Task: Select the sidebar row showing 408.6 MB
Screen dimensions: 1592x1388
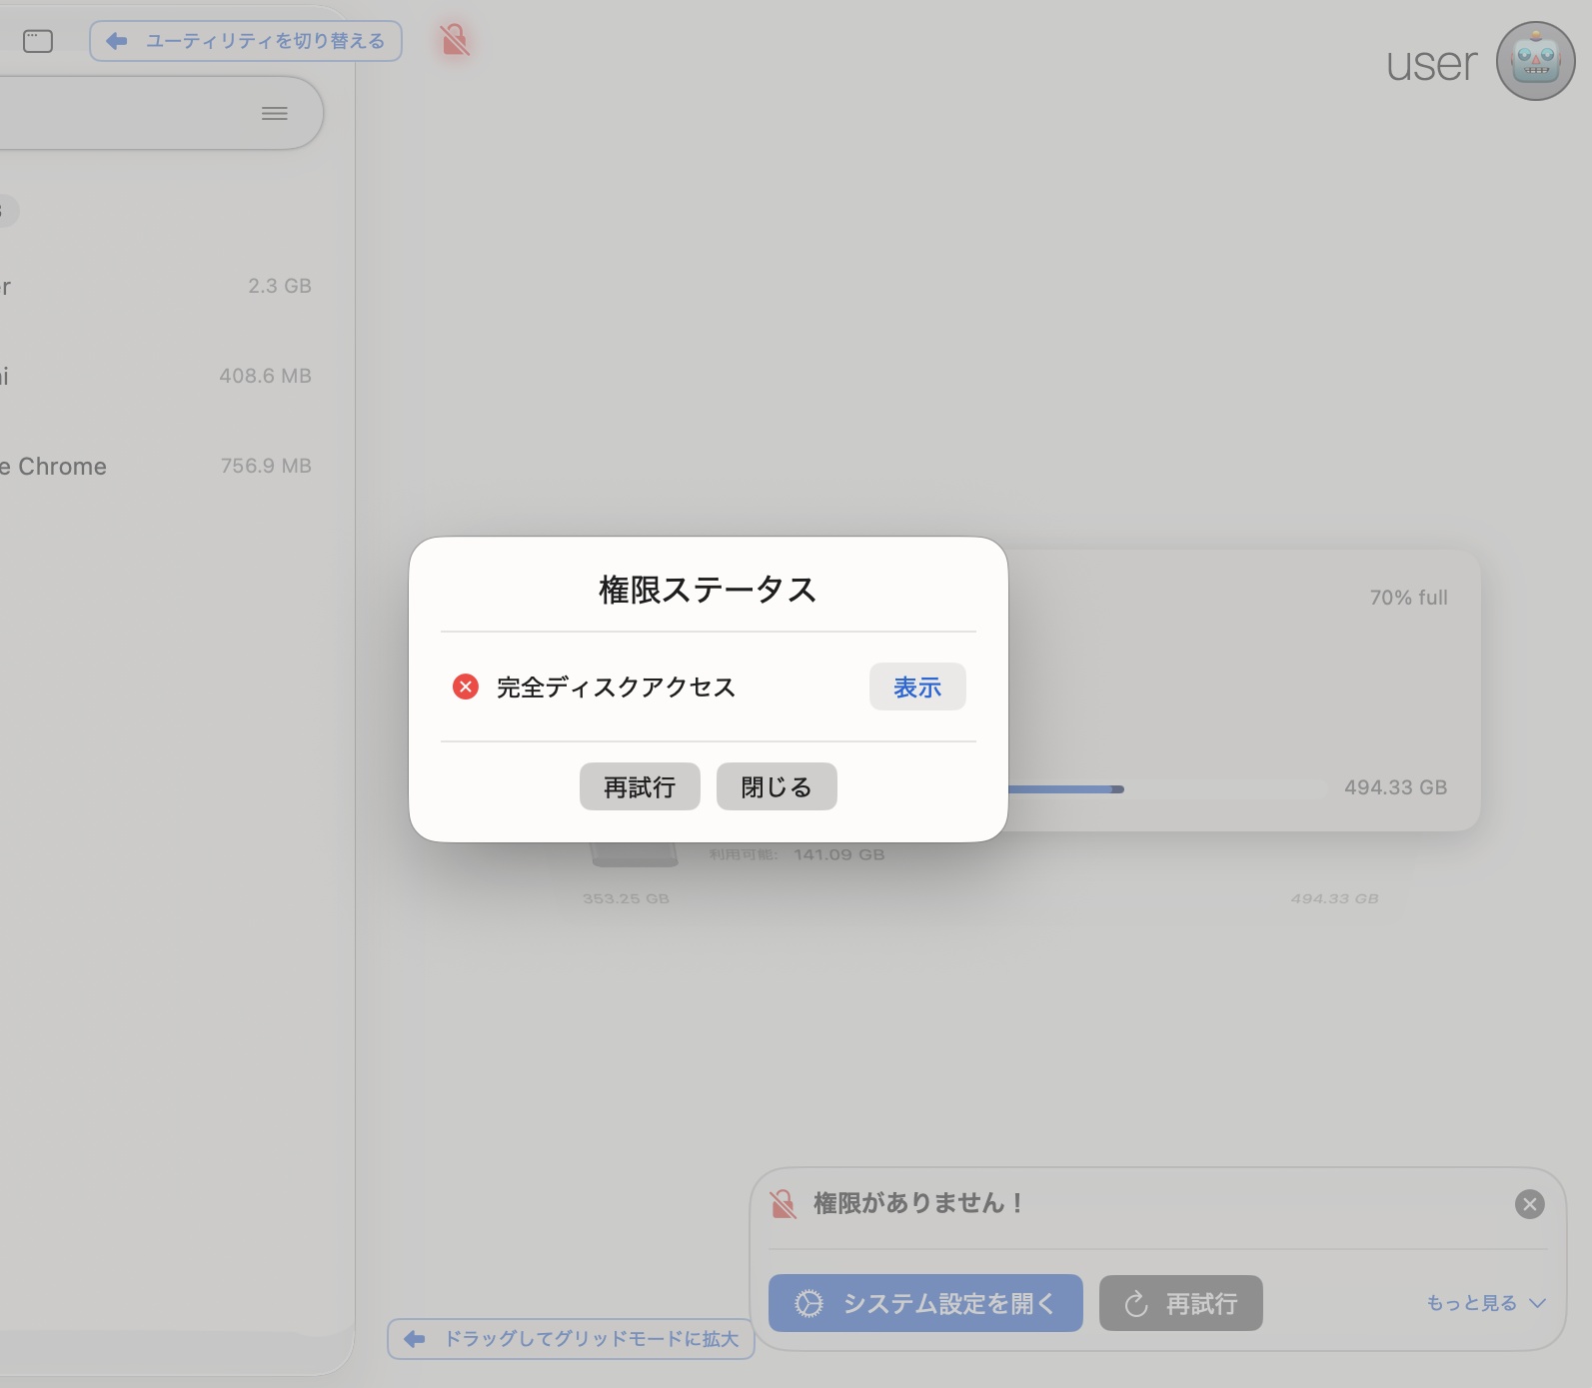Action: tap(160, 376)
